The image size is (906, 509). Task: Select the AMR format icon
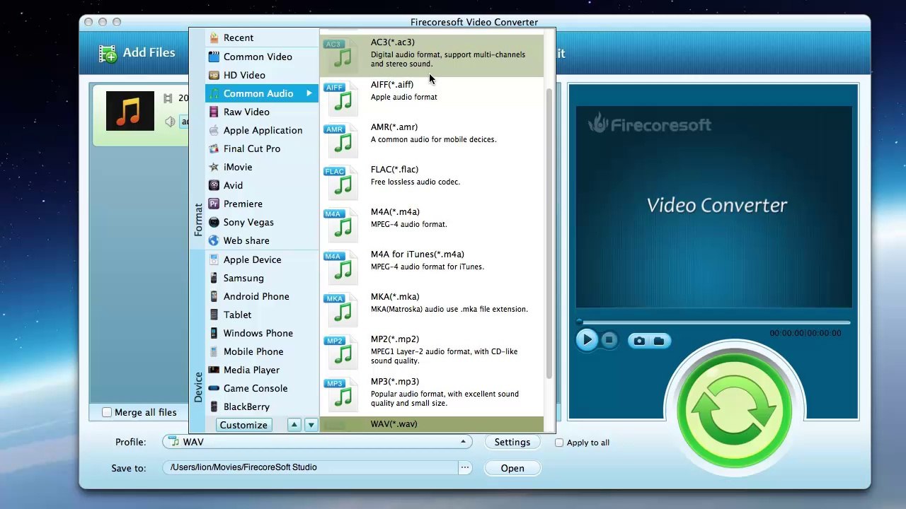342,140
